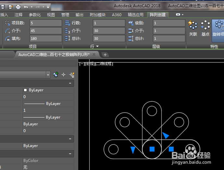
Task: Collapse the second properties section
Action: (x=70, y=139)
